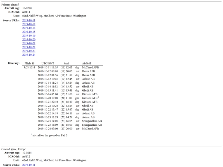
Task: Select the UTC time 2019-10-15 11:41
Action: [48, 90]
